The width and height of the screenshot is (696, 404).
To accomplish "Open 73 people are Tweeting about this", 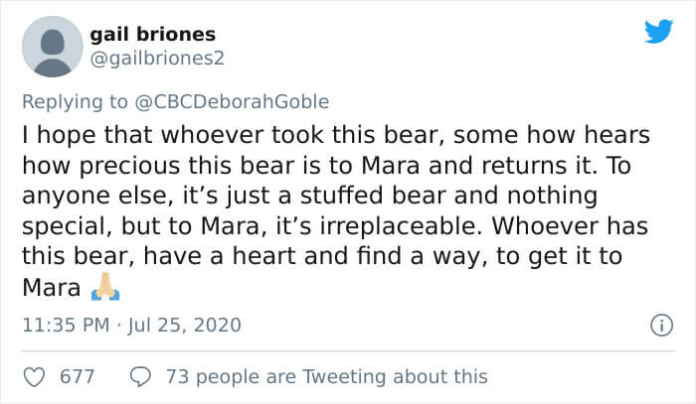I will coord(327,377).
